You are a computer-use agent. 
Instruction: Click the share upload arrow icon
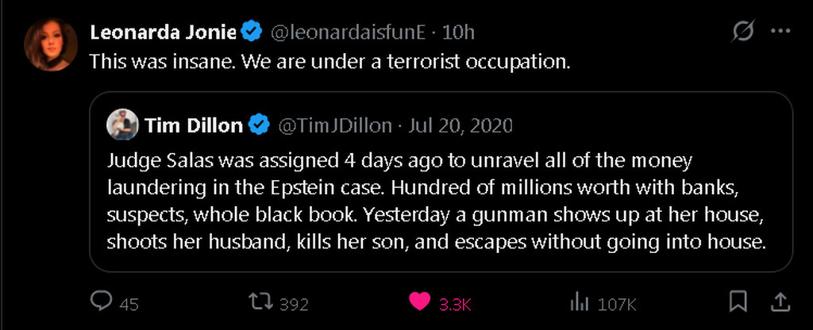click(x=780, y=301)
